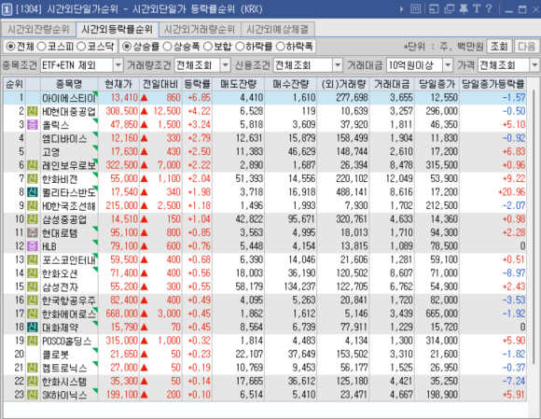Click the 신 badge beside 레인보우로보
The height and width of the screenshot is (419, 541).
(33, 165)
